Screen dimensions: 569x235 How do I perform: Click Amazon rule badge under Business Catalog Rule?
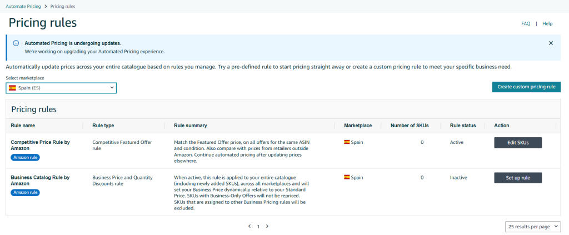[x=25, y=192]
